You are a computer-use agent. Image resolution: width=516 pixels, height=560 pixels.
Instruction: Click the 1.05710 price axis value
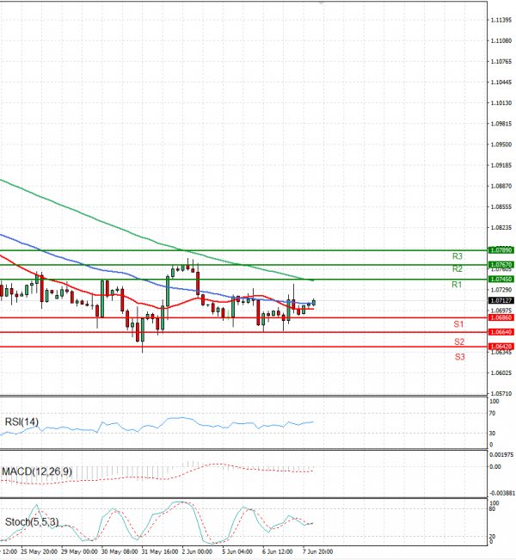tap(501, 394)
